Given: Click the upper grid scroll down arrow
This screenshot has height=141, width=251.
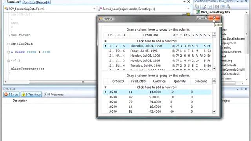Looking at the screenshot, I should click(214, 69).
